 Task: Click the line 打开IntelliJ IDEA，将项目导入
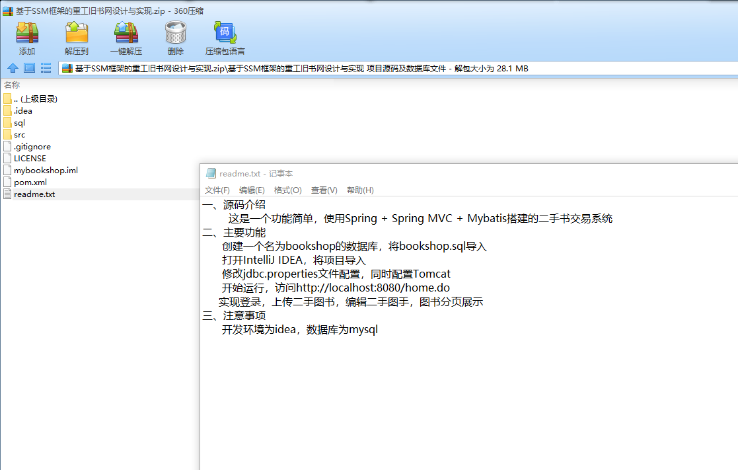294,260
